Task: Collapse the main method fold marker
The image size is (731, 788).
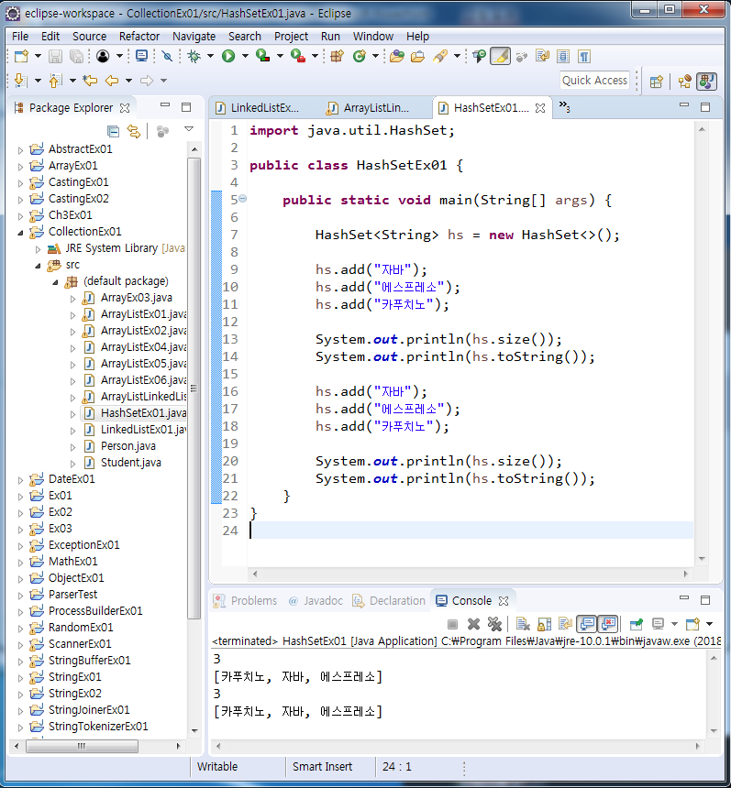Action: click(242, 199)
